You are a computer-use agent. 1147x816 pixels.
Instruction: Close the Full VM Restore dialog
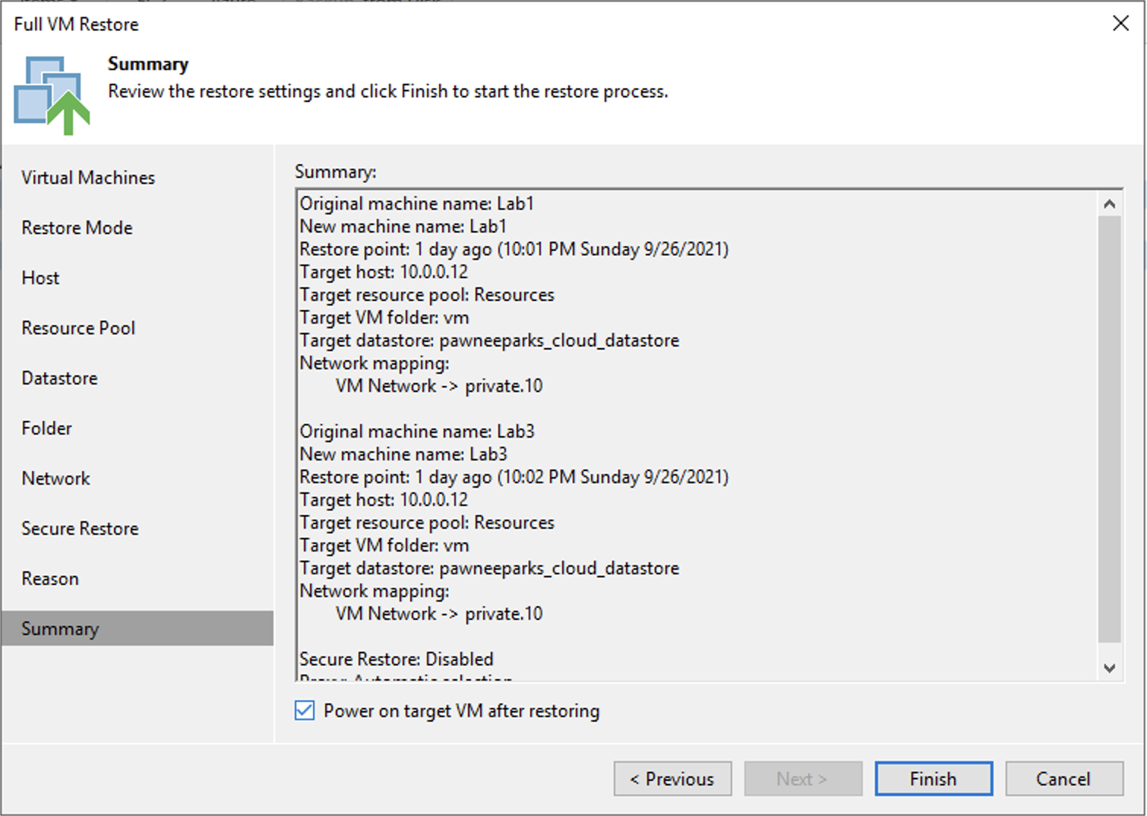pos(1120,24)
